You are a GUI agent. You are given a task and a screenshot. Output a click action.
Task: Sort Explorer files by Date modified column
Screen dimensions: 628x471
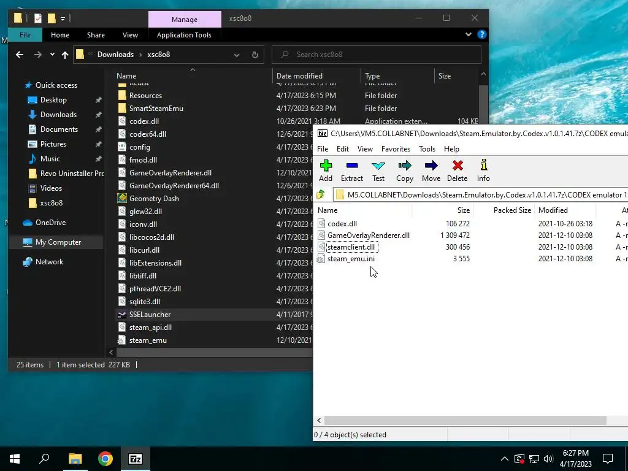coord(299,75)
